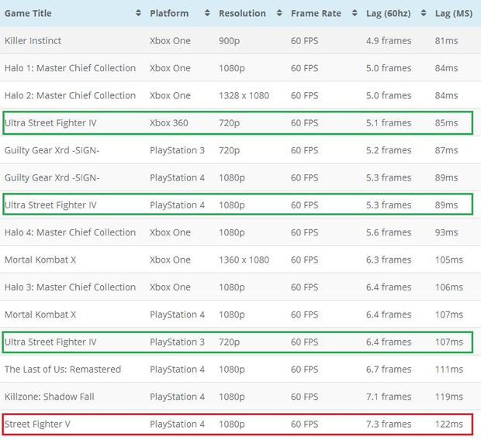Select Mortal Kombat X Xbox One title
The height and width of the screenshot is (440, 481).
(40, 260)
